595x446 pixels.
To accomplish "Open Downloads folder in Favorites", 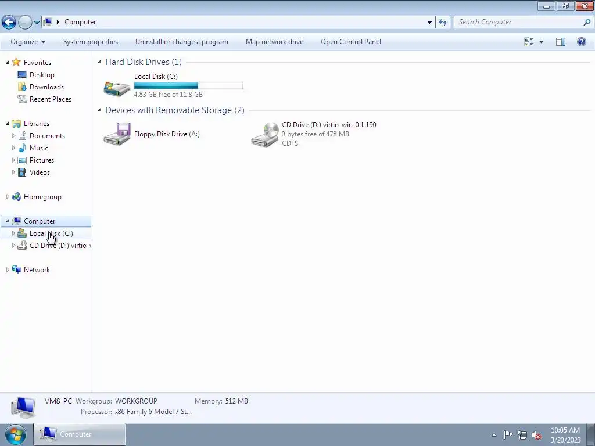I will 46,87.
